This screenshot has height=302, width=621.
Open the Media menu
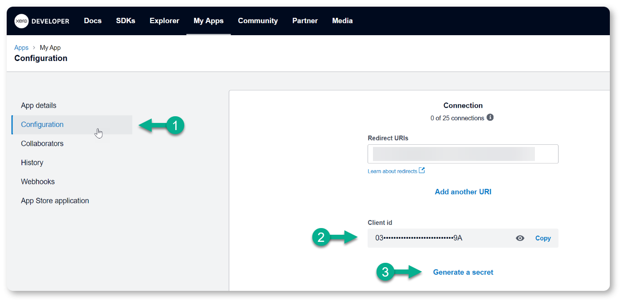[343, 20]
